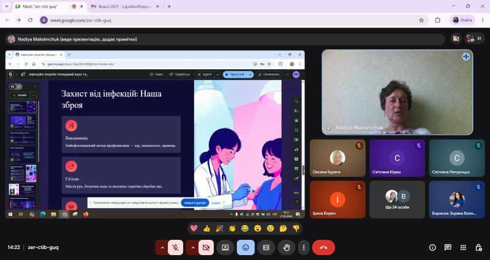490x260 pixels.
Task: Click the hide link in the screen sharing bar
Action: click(216, 202)
